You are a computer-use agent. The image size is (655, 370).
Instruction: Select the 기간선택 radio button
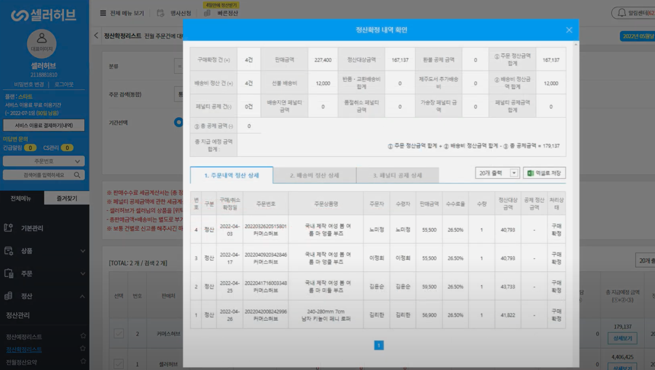178,122
